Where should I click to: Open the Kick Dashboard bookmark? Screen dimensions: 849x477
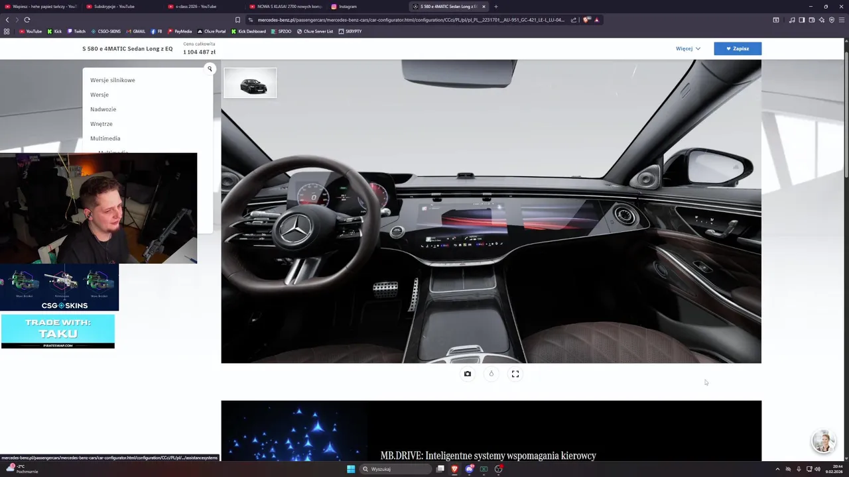pos(249,31)
